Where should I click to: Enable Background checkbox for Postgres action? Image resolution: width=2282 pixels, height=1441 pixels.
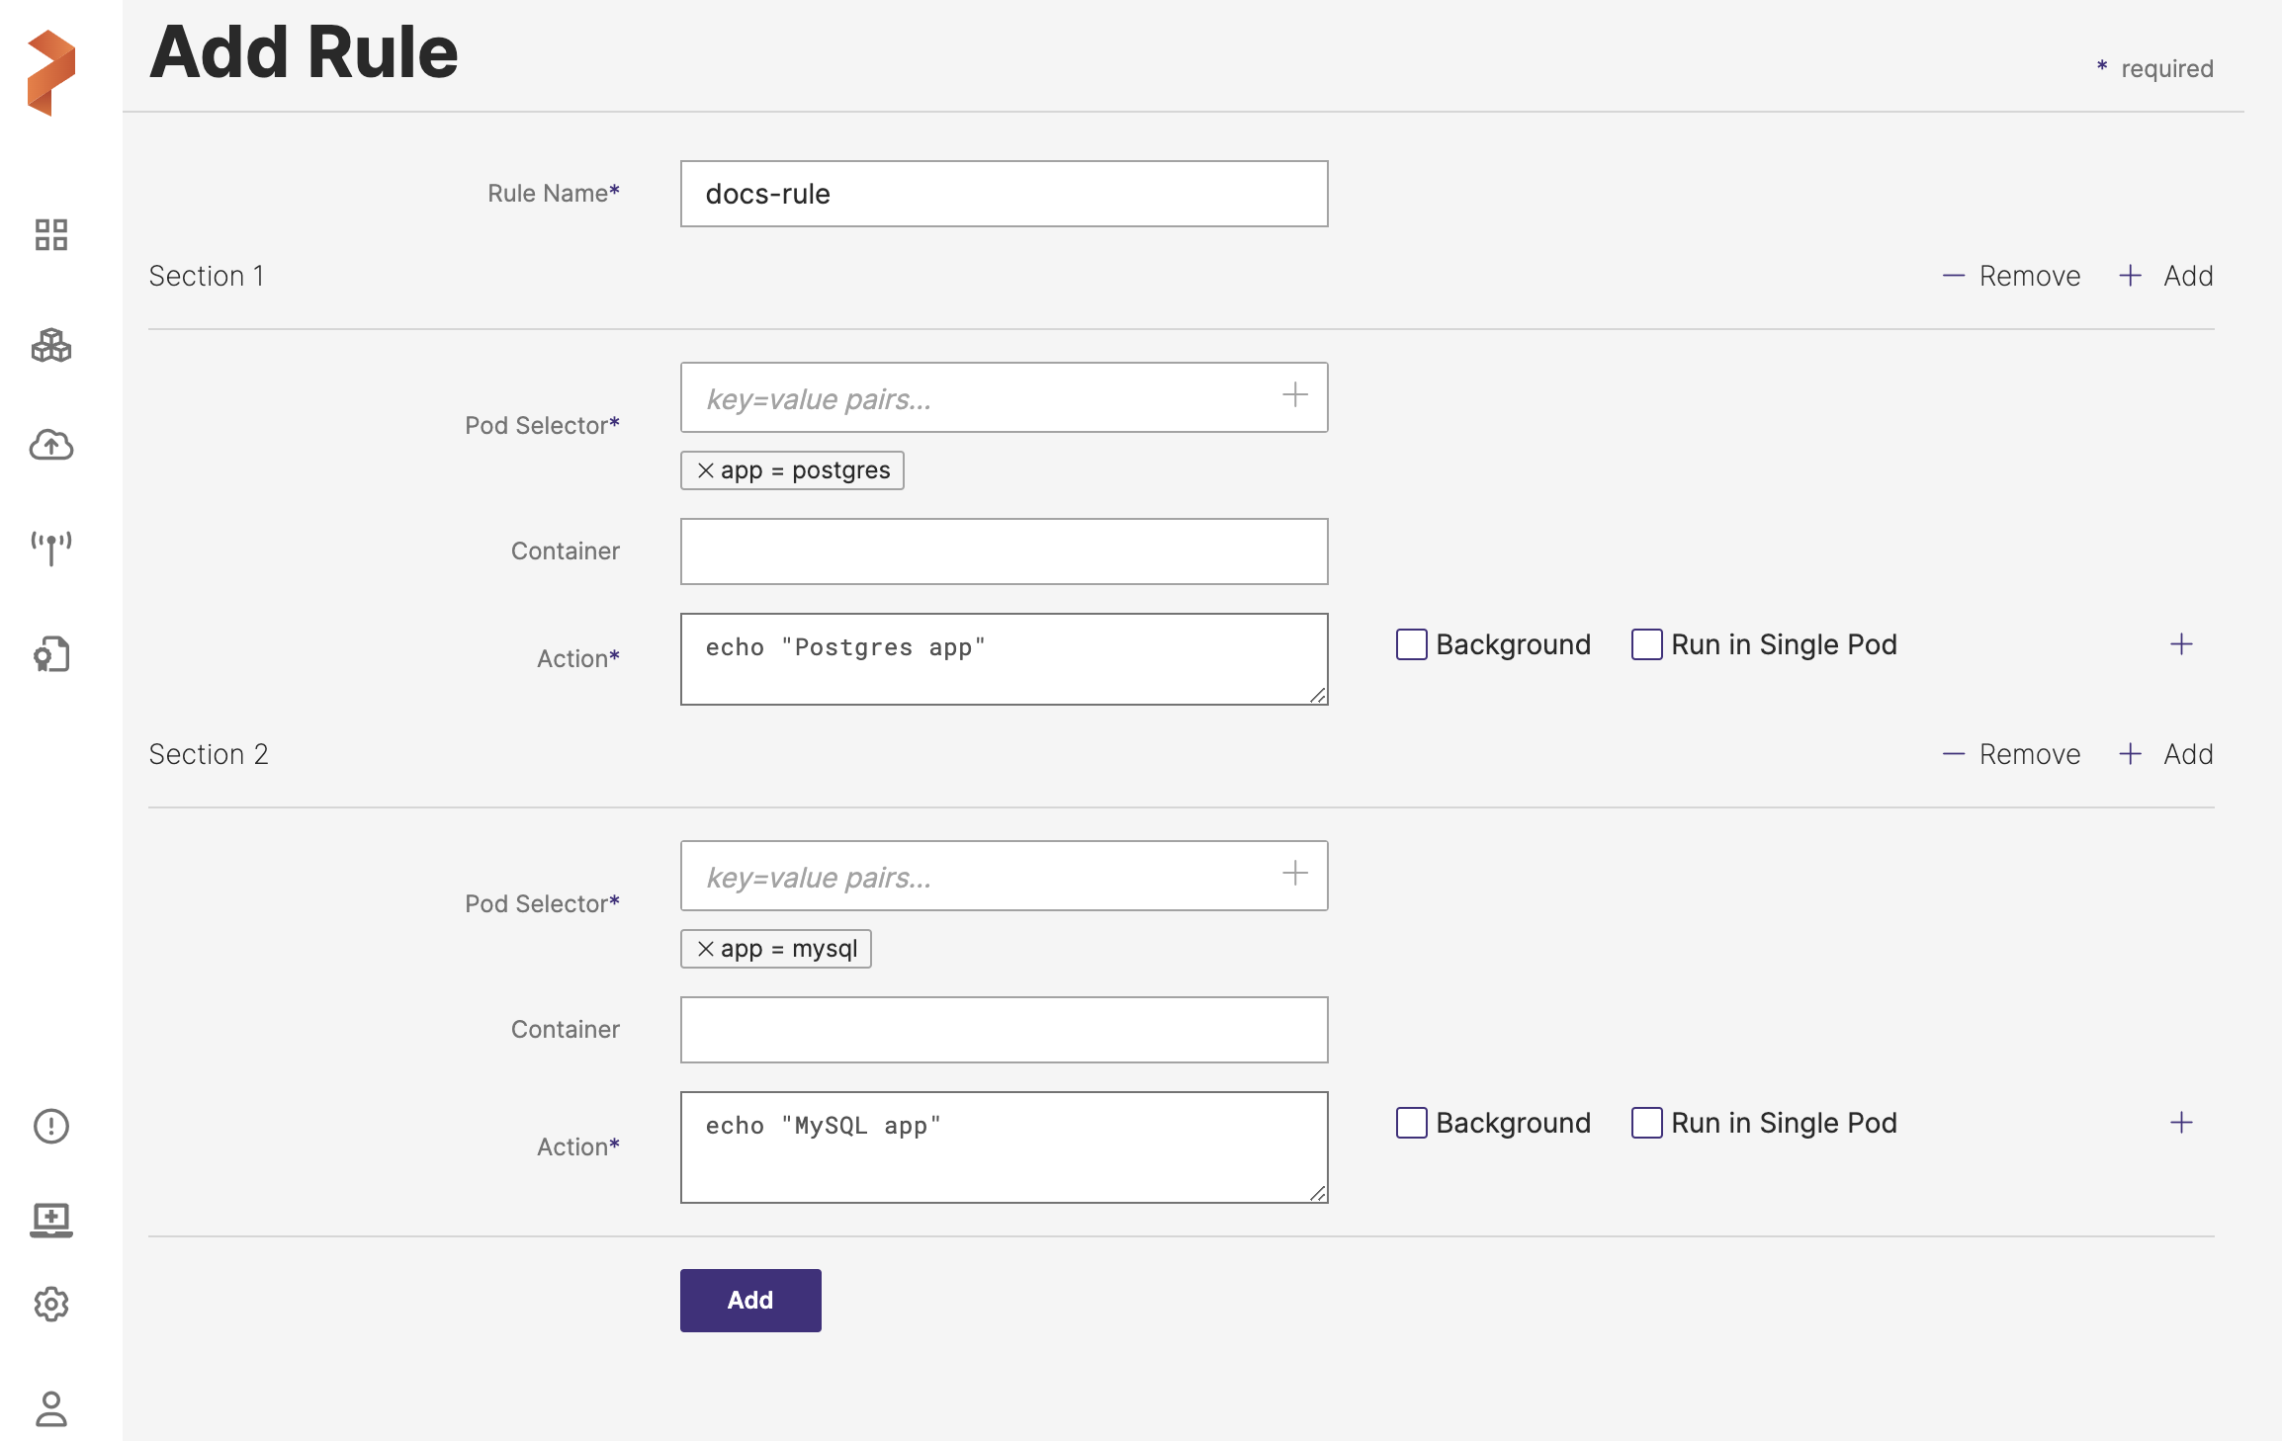[1411, 644]
